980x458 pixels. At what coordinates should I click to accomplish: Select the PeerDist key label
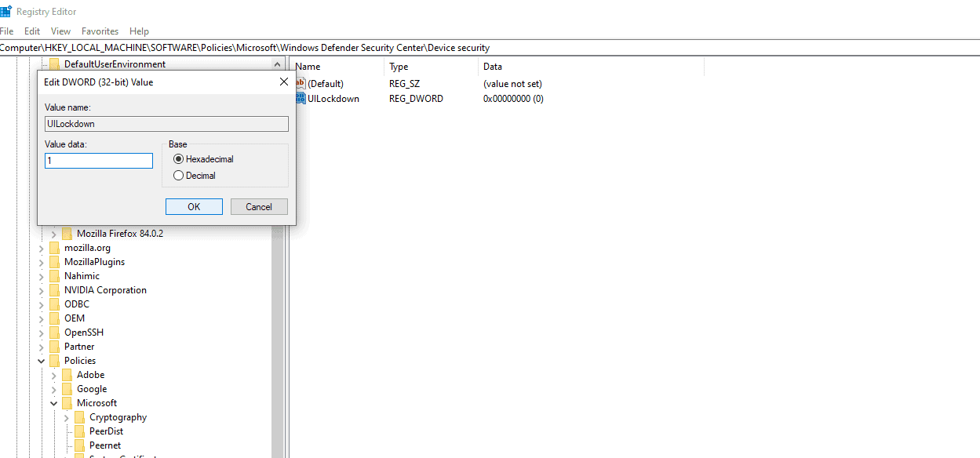point(106,431)
